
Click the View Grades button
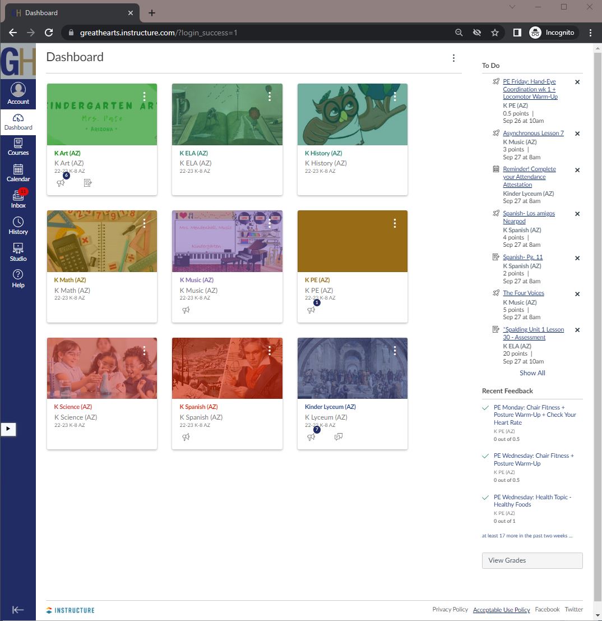click(532, 560)
